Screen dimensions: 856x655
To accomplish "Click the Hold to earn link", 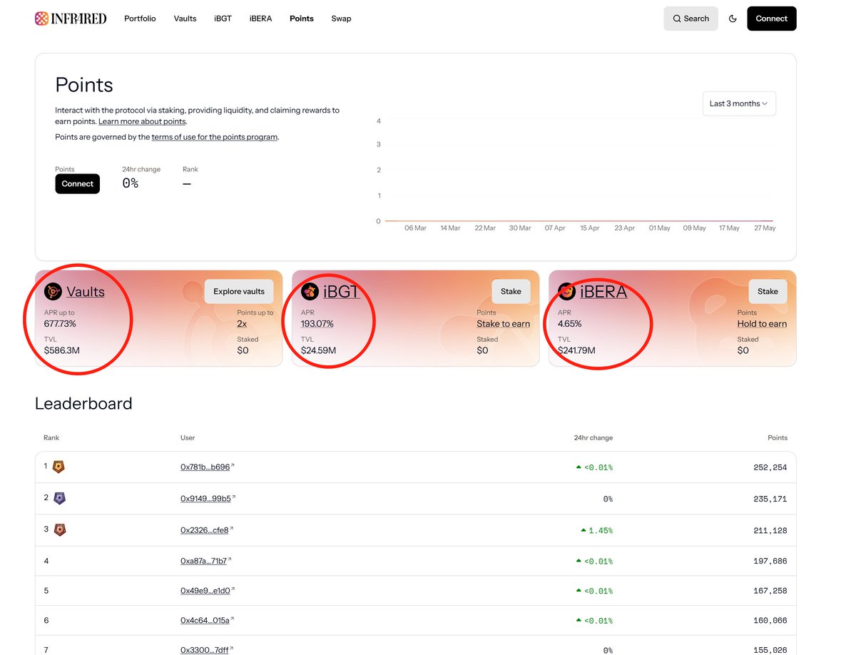I will point(762,324).
